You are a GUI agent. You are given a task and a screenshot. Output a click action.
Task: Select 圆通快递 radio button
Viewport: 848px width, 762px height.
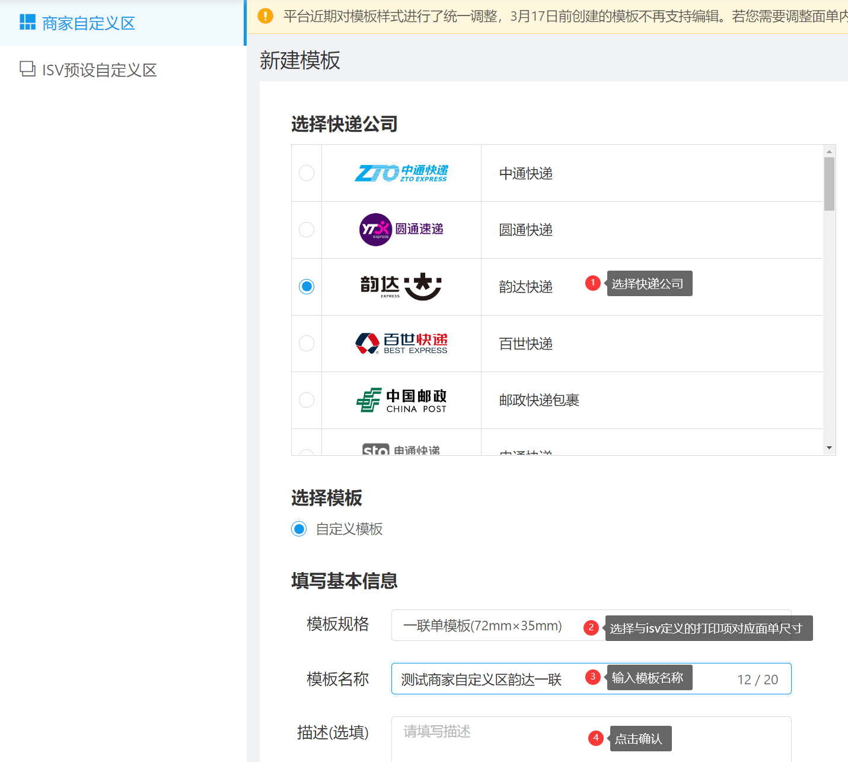pos(307,229)
